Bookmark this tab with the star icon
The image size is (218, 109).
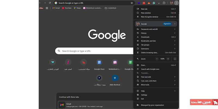coord(132,3)
